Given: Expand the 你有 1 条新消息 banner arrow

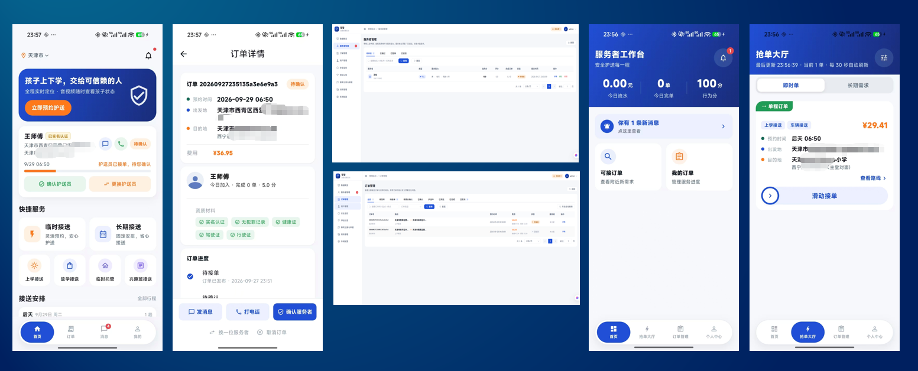Looking at the screenshot, I should click(723, 126).
